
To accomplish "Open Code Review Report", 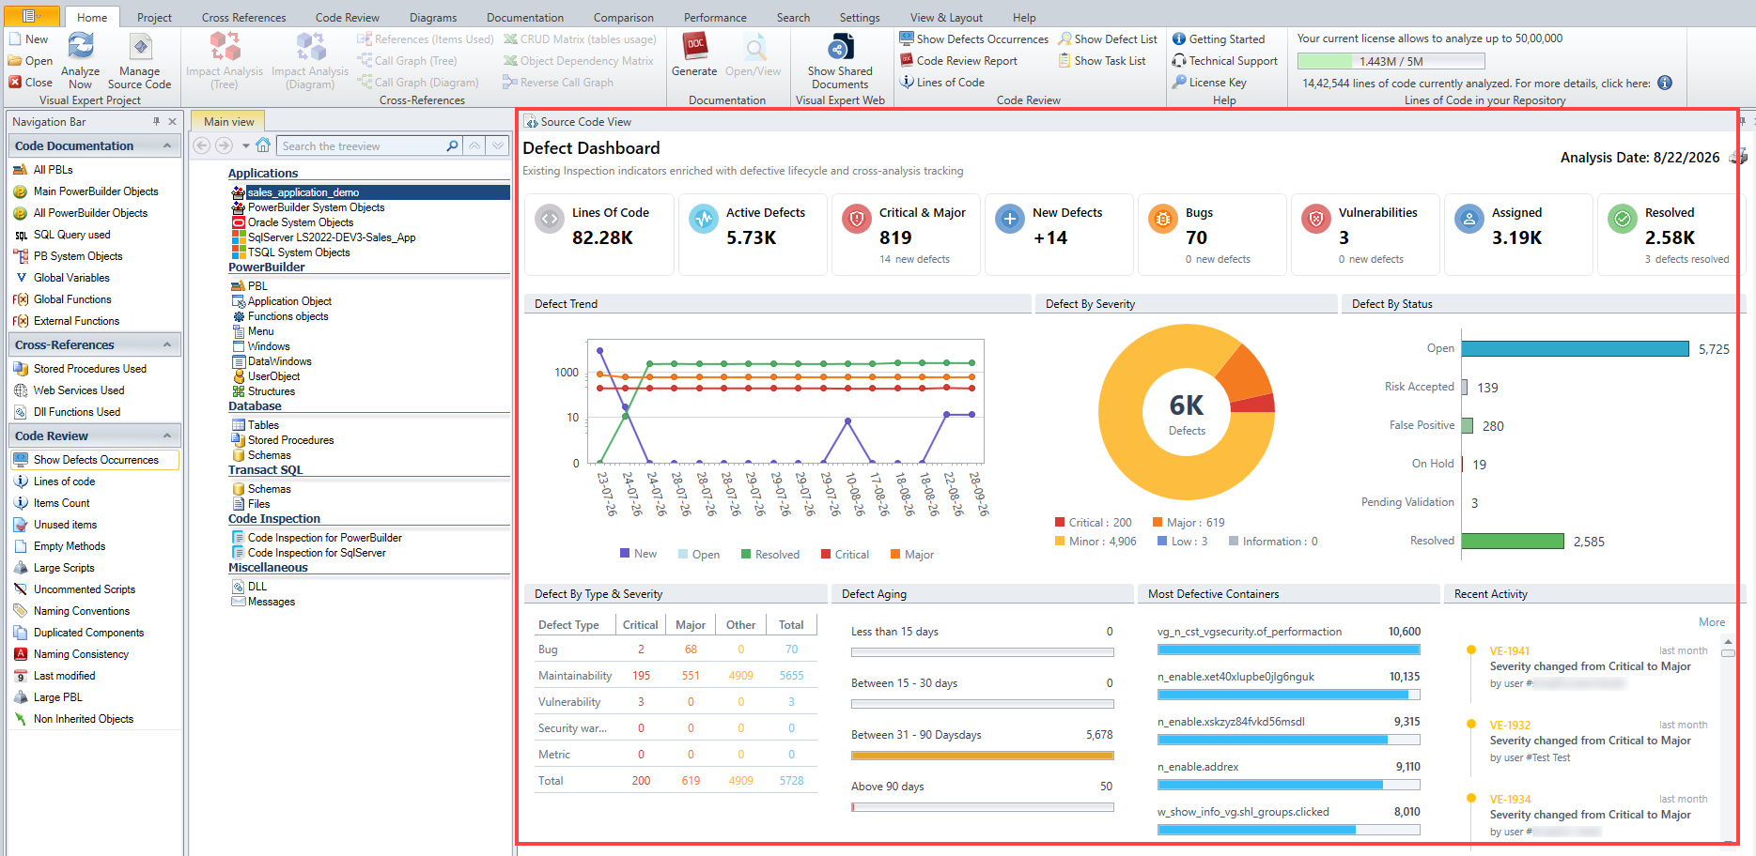I will pyautogui.click(x=958, y=61).
